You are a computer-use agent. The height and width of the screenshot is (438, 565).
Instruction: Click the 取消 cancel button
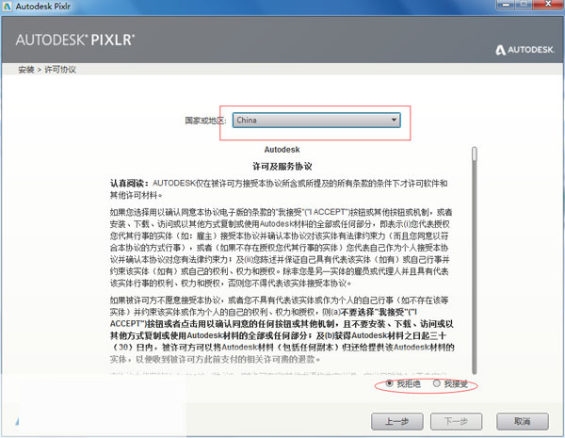point(523,421)
